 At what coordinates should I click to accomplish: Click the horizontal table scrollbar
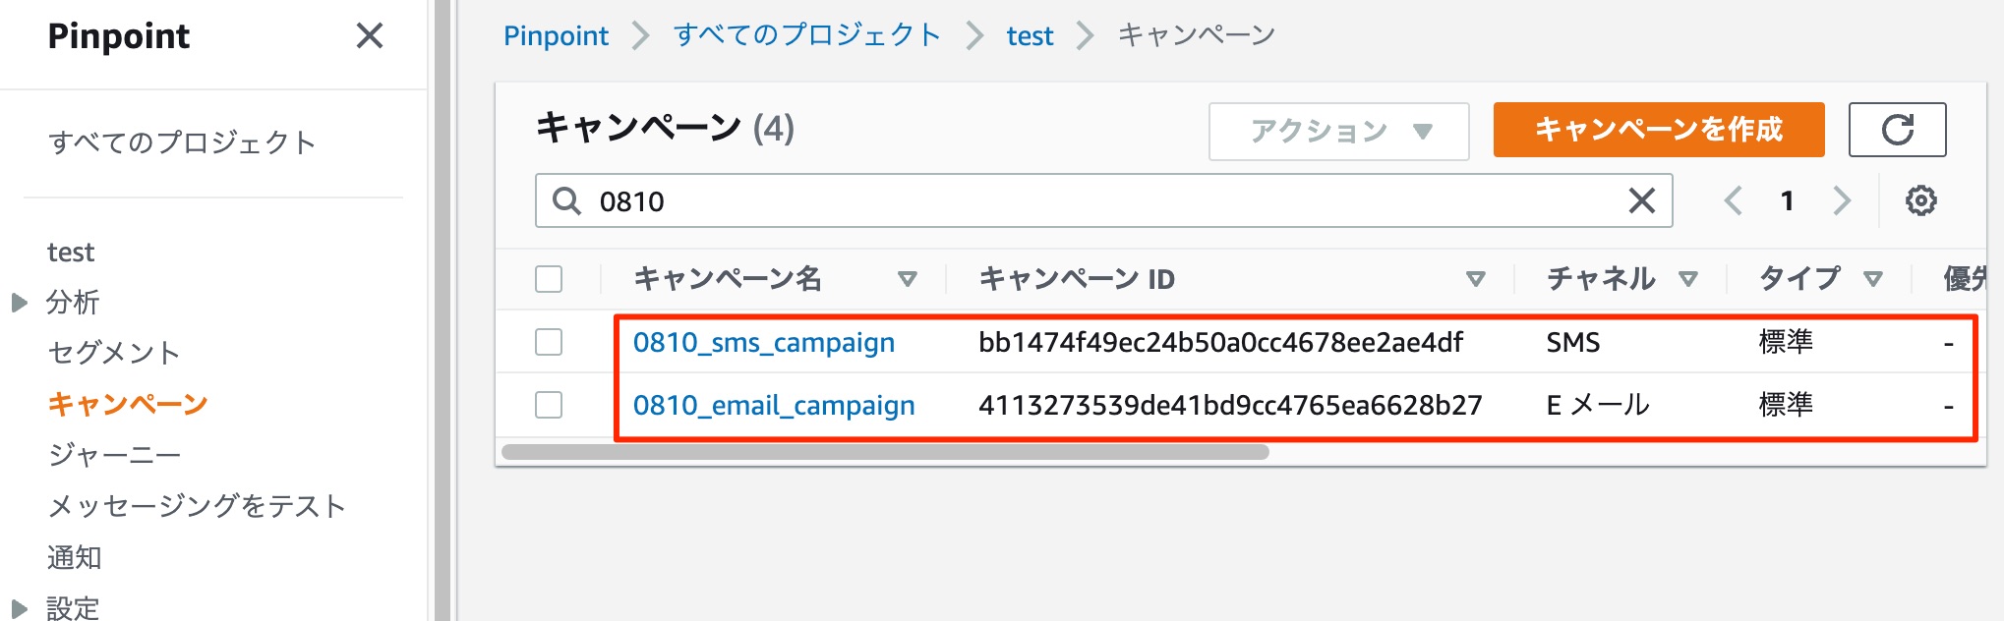coord(885,452)
